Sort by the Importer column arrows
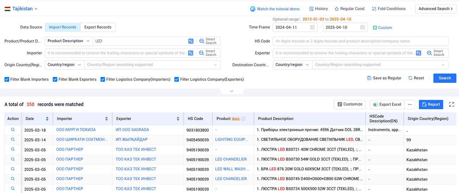The height and width of the screenshot is (193, 459). 107,119
